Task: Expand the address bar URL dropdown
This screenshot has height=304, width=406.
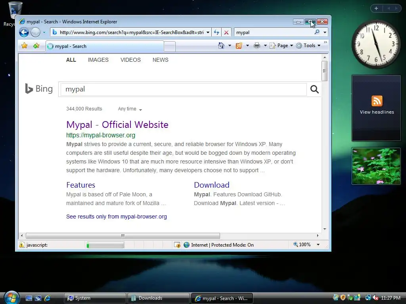Action: [208, 32]
